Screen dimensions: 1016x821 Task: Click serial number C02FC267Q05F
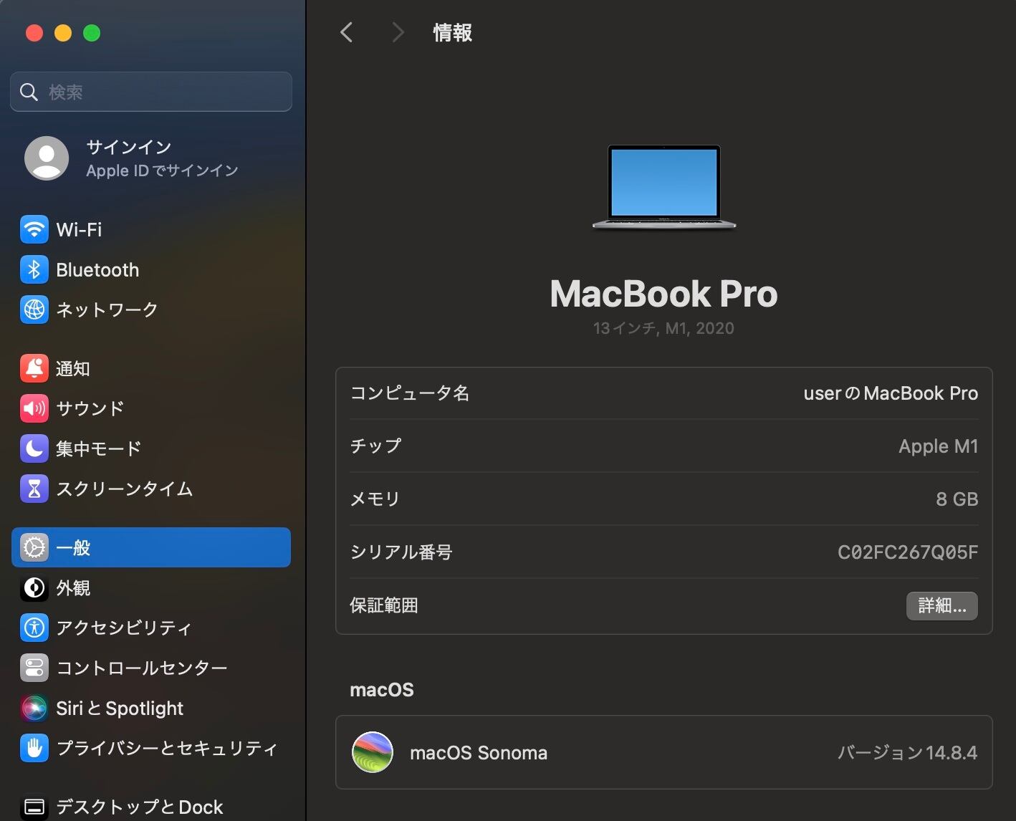[908, 552]
